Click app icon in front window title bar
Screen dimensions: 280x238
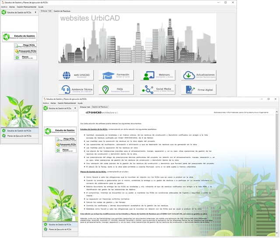45,99
